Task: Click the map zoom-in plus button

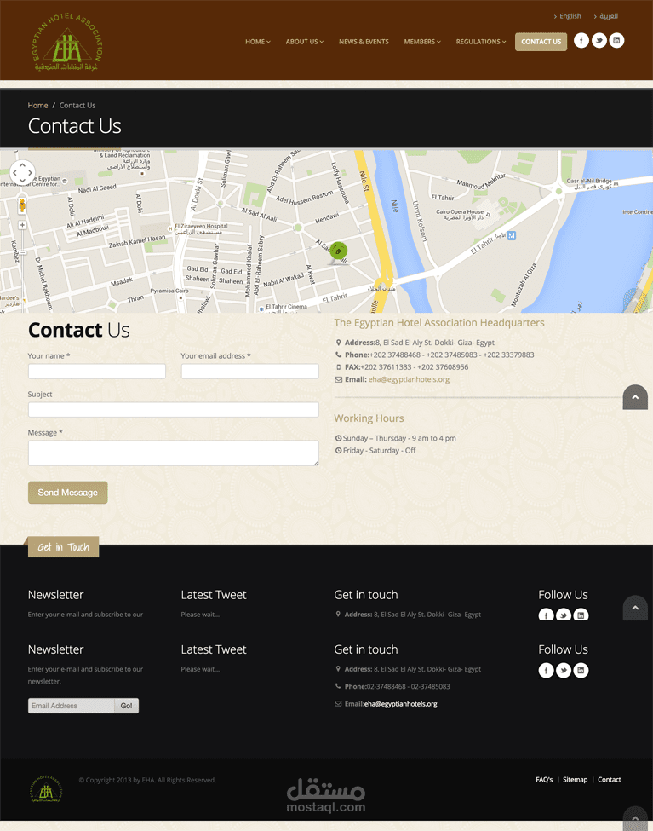Action: coord(22,225)
